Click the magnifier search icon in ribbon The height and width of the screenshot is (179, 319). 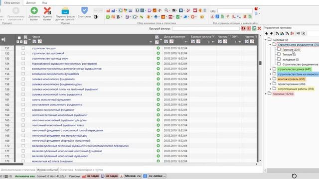(x=166, y=10)
